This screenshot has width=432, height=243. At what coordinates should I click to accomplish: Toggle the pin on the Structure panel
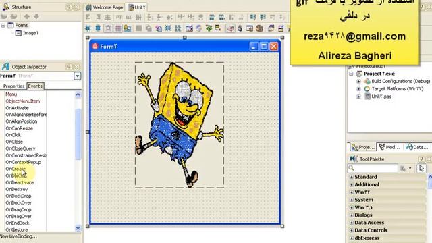tap(69, 7)
